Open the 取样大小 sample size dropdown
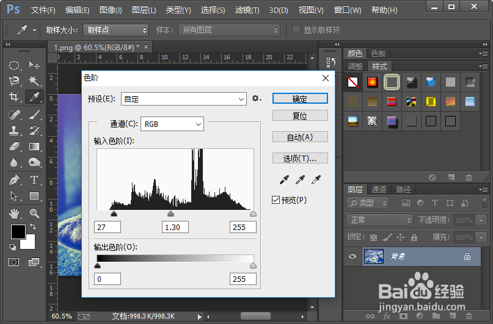493x324 pixels. (x=115, y=30)
